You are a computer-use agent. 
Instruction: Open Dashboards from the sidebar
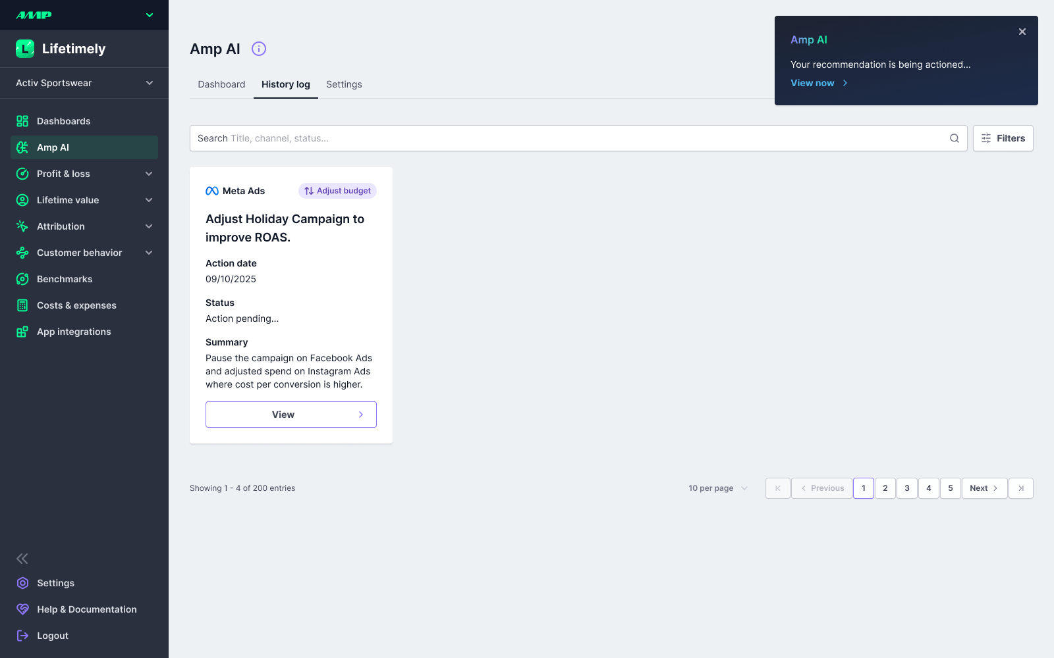pyautogui.click(x=84, y=121)
